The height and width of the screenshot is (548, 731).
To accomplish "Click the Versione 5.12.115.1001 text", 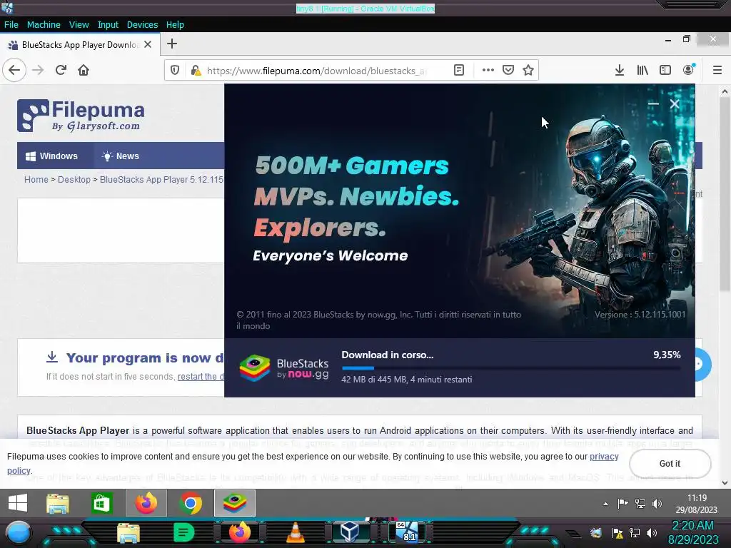I will (x=640, y=315).
